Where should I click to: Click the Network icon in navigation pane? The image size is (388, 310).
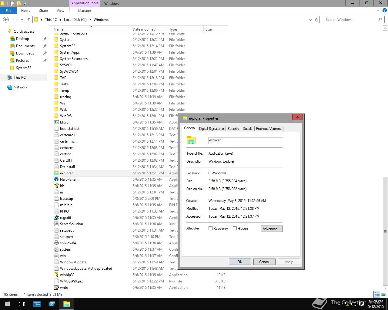pos(10,87)
